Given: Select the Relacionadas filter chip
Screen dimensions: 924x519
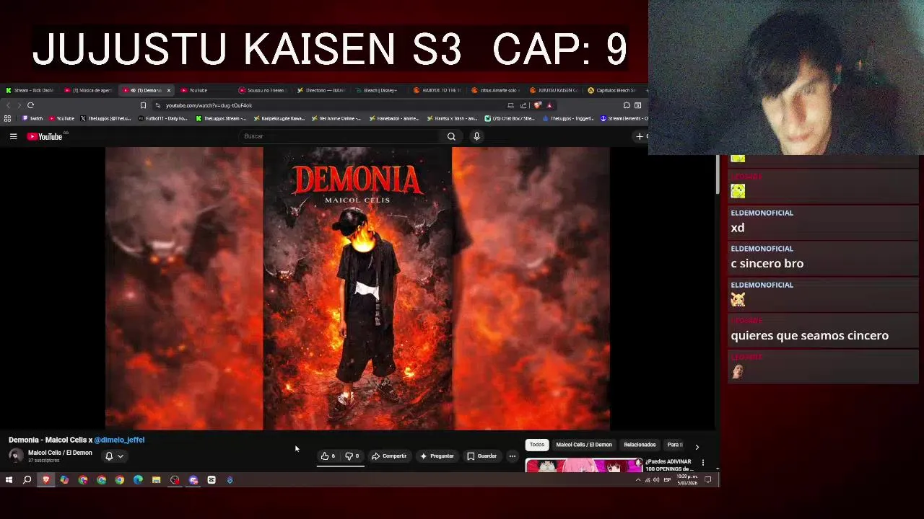Looking at the screenshot, I should pos(640,445).
